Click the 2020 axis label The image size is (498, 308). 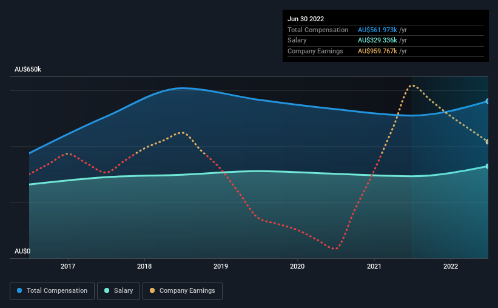point(297,266)
